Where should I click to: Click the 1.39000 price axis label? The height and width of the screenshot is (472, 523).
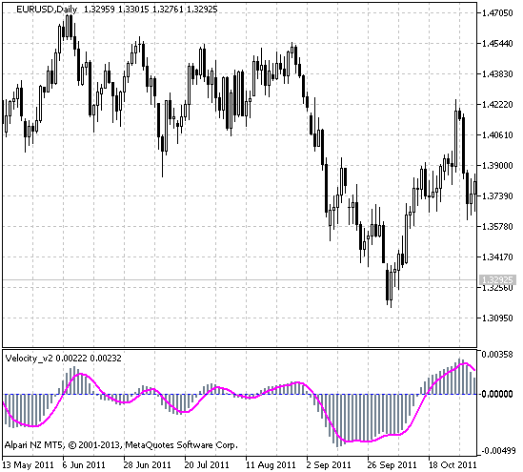pyautogui.click(x=497, y=166)
